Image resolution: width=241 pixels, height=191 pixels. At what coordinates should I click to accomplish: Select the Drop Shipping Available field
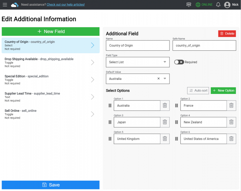[x=51, y=62]
